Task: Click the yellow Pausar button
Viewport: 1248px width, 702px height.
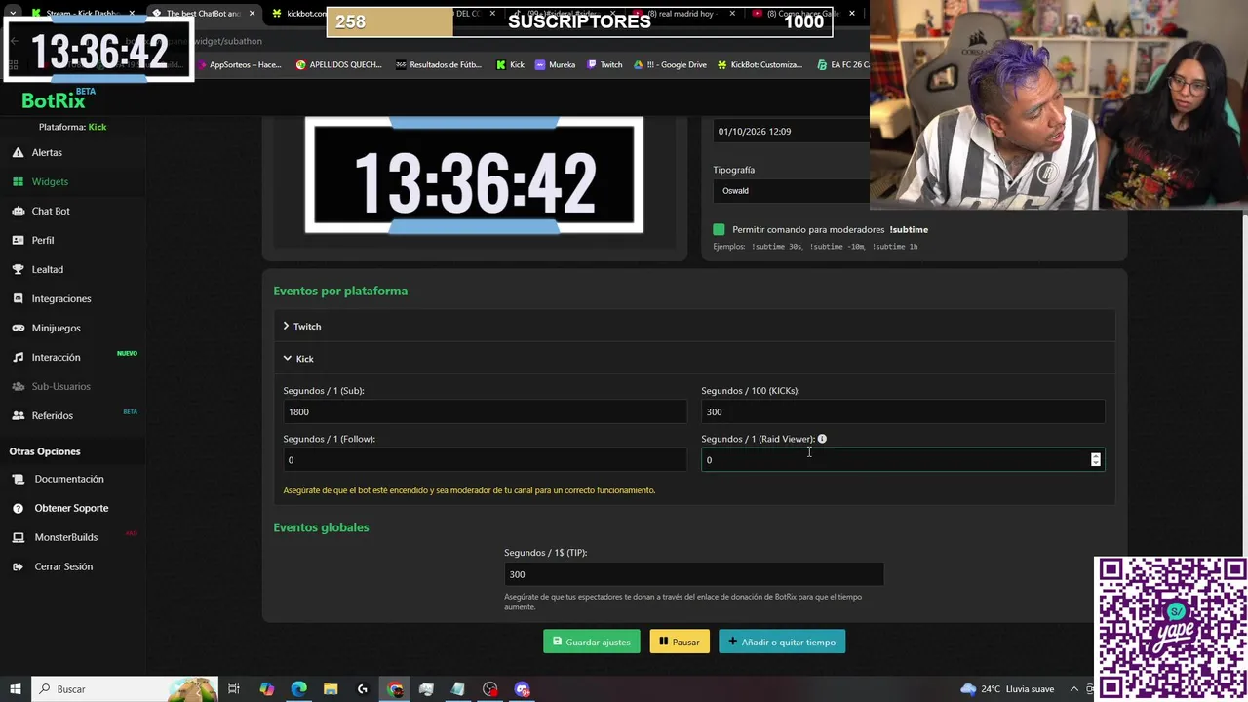Action: pos(680,642)
